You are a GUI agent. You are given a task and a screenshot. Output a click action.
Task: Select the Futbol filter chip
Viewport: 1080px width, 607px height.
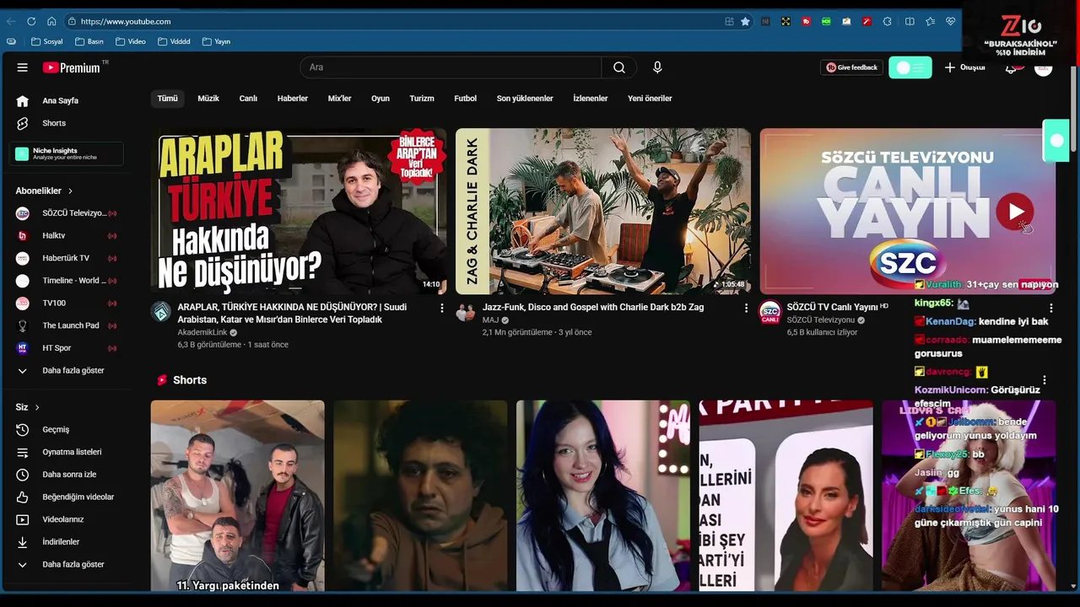pos(465,99)
